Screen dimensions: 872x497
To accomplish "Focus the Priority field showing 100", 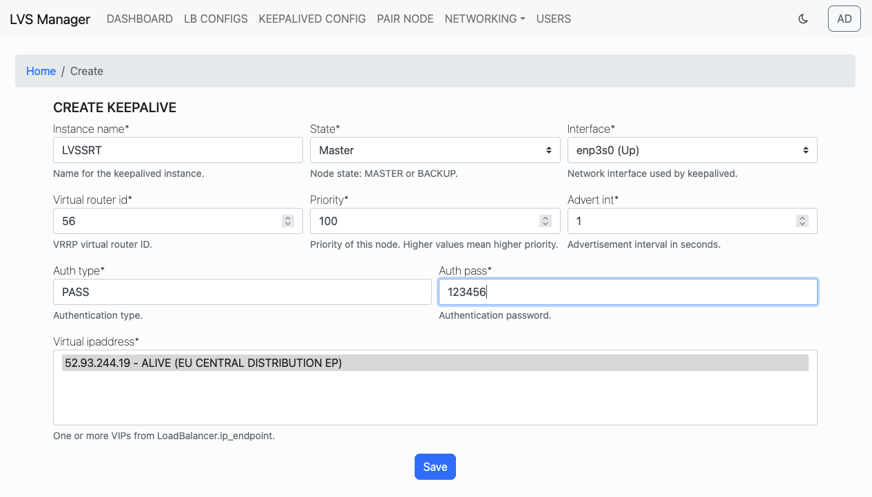I will [x=435, y=221].
